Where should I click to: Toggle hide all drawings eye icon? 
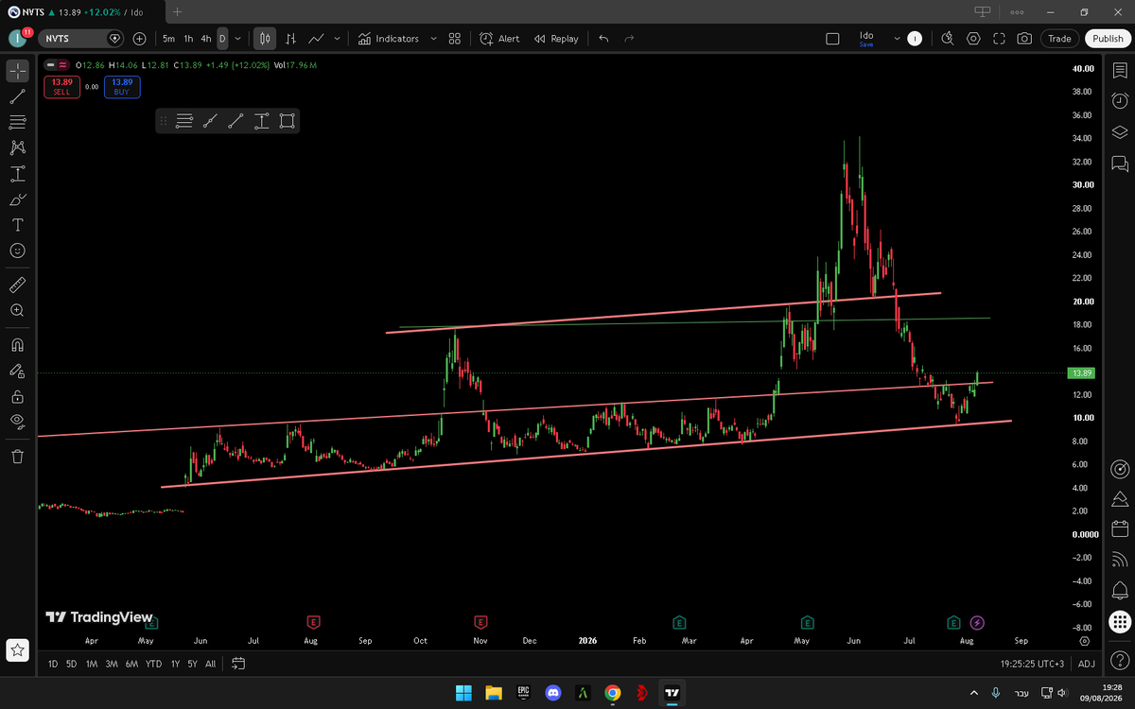pos(17,422)
